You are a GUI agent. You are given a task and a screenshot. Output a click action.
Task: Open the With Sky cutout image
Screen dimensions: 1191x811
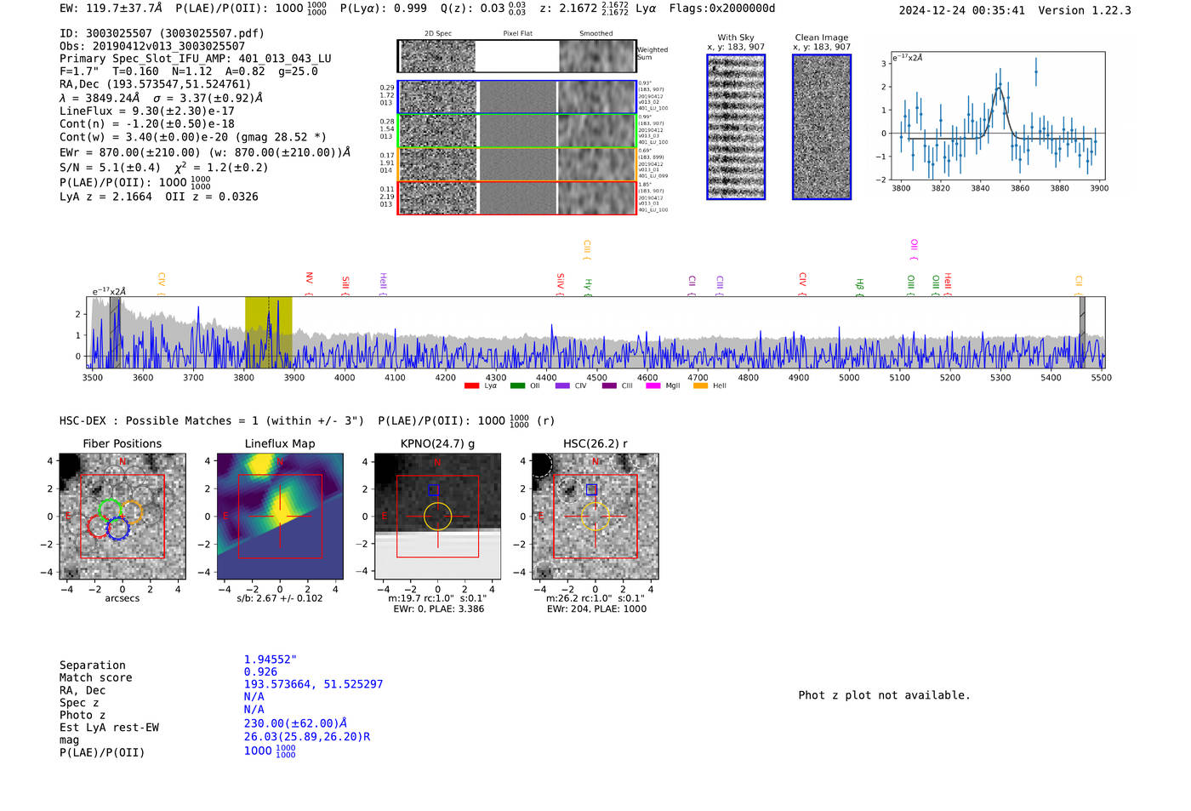coord(736,127)
